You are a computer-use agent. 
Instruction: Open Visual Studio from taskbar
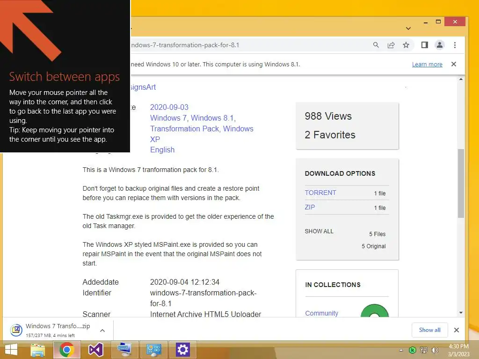click(95, 350)
